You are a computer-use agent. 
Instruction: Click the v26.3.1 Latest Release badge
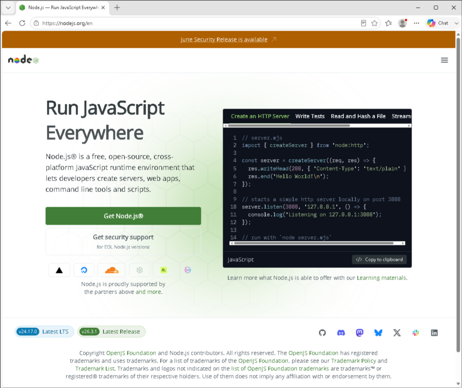click(112, 332)
